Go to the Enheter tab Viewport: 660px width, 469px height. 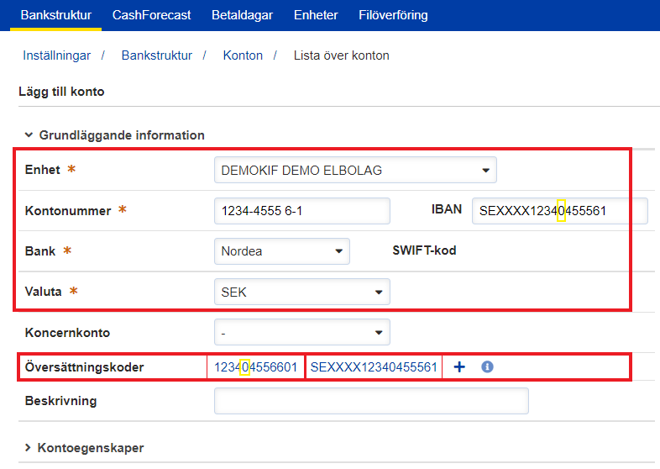coord(316,15)
